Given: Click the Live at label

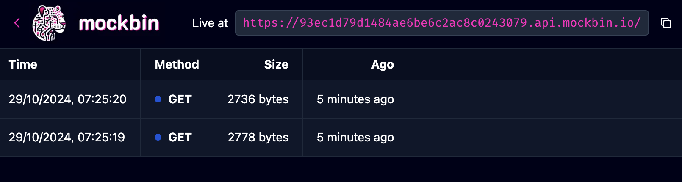Looking at the screenshot, I should point(210,23).
